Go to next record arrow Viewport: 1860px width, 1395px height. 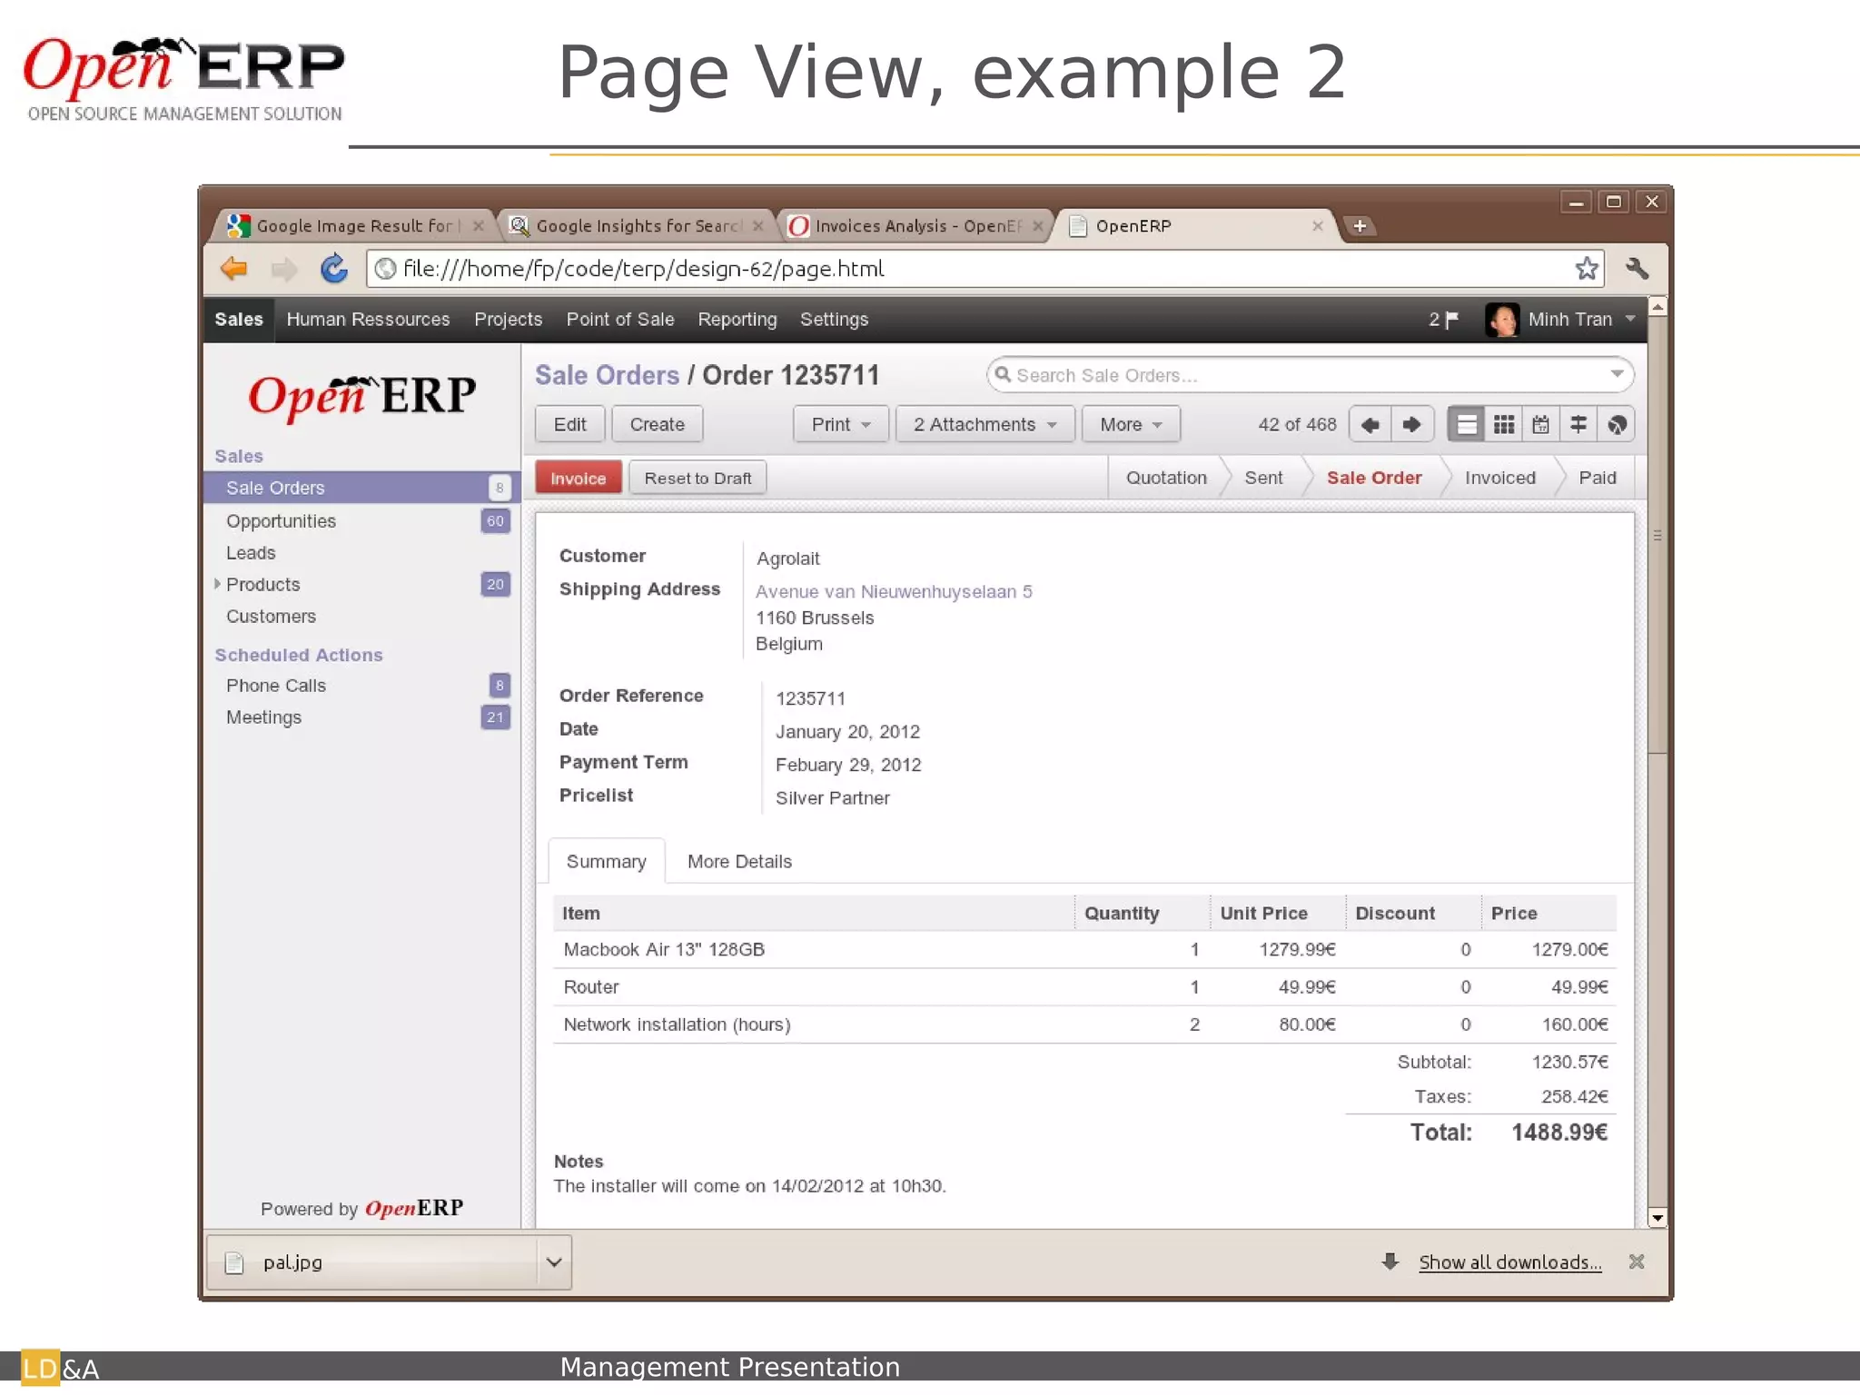pyautogui.click(x=1412, y=425)
